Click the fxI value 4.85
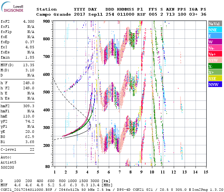 pos(30,47)
